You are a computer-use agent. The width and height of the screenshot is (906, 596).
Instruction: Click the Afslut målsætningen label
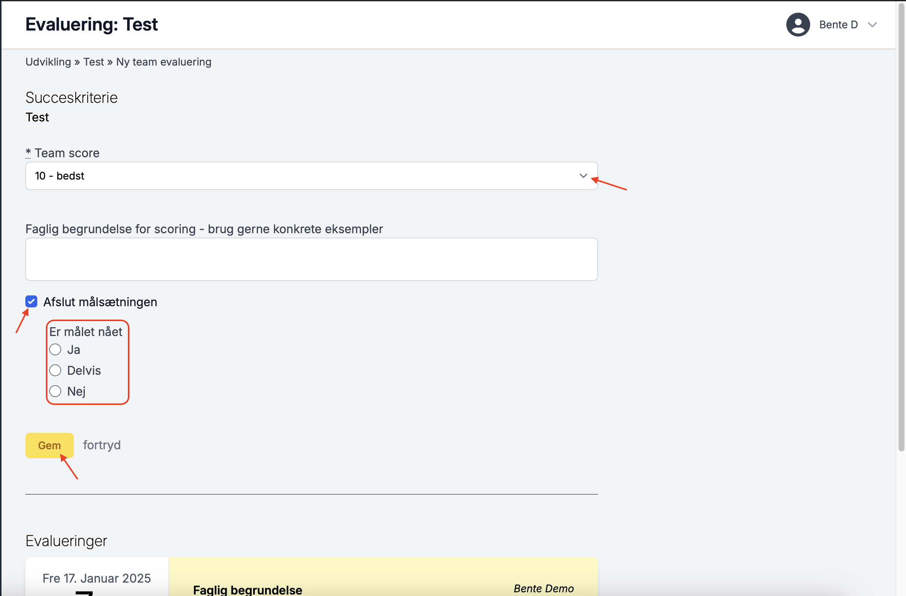click(x=100, y=302)
